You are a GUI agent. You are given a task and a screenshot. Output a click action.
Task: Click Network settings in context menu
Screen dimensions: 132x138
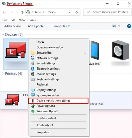tap(58, 58)
